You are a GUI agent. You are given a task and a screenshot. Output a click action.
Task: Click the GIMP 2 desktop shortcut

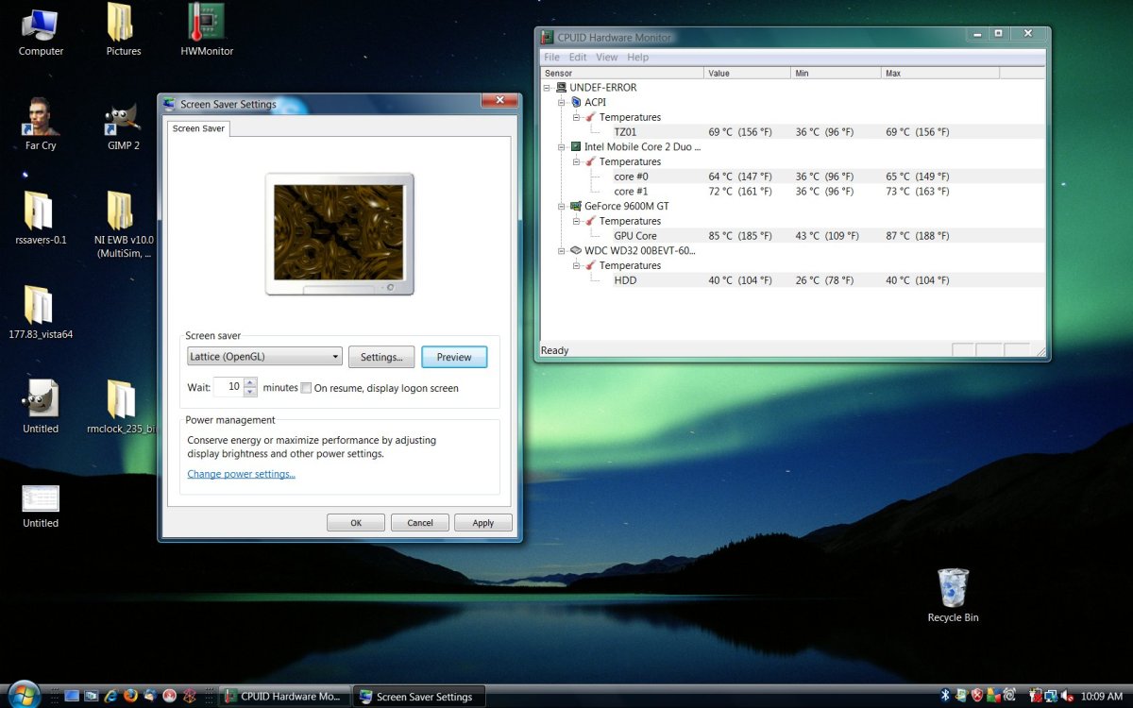coord(123,118)
